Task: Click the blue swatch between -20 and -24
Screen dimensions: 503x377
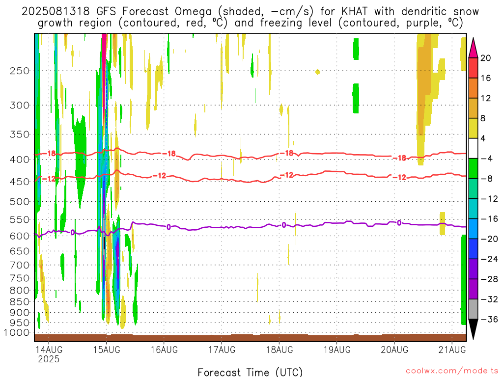Action: click(x=473, y=249)
